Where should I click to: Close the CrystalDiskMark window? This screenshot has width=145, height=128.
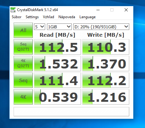tap(126, 10)
